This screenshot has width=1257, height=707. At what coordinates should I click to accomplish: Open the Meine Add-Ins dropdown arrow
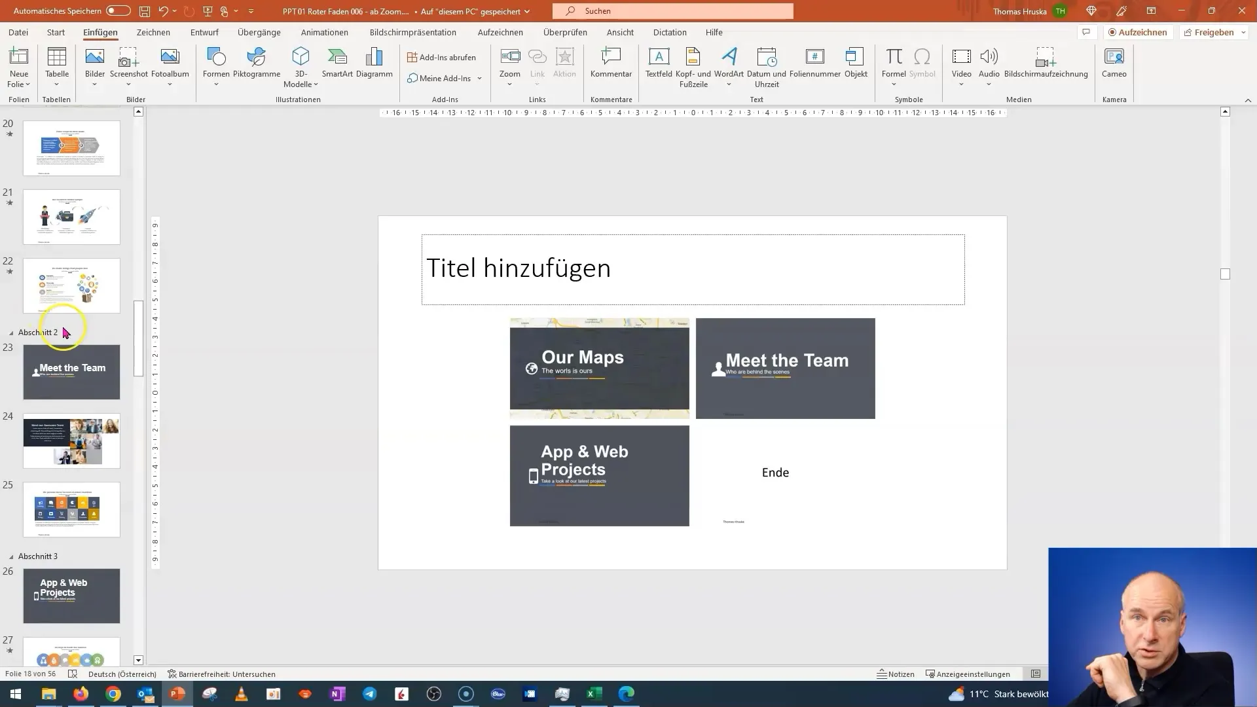(x=479, y=79)
